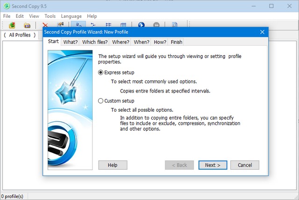The height and width of the screenshot is (200, 299).
Task: Click the FTP folder toolbar icon
Action: point(27,25)
